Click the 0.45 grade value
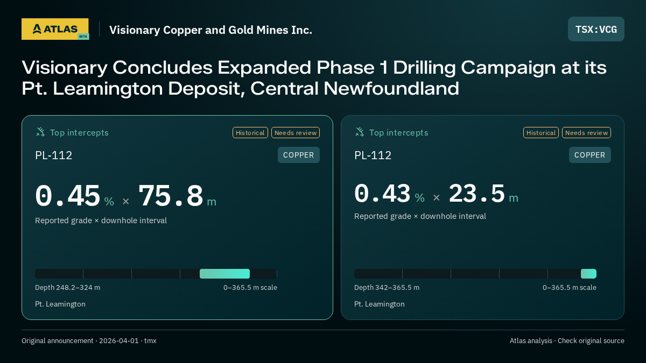The width and height of the screenshot is (646, 363). click(x=68, y=196)
